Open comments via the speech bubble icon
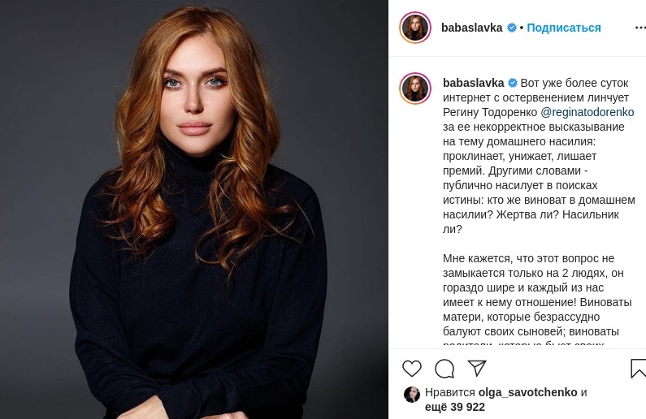 [444, 369]
